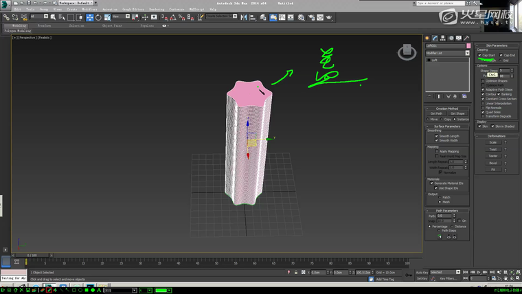Disable the Smooth Length checkbox
Viewport: 522px width, 294px height.
(x=437, y=136)
